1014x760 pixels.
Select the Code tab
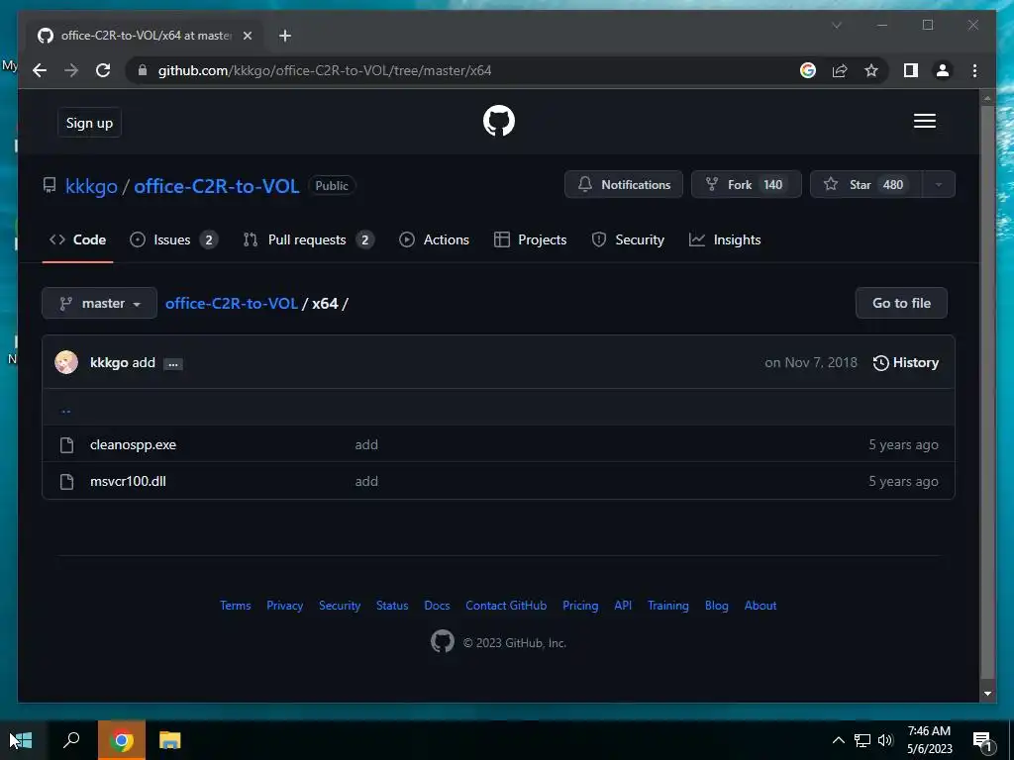[x=77, y=239]
